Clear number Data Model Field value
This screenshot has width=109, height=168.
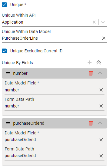[x=101, y=90]
